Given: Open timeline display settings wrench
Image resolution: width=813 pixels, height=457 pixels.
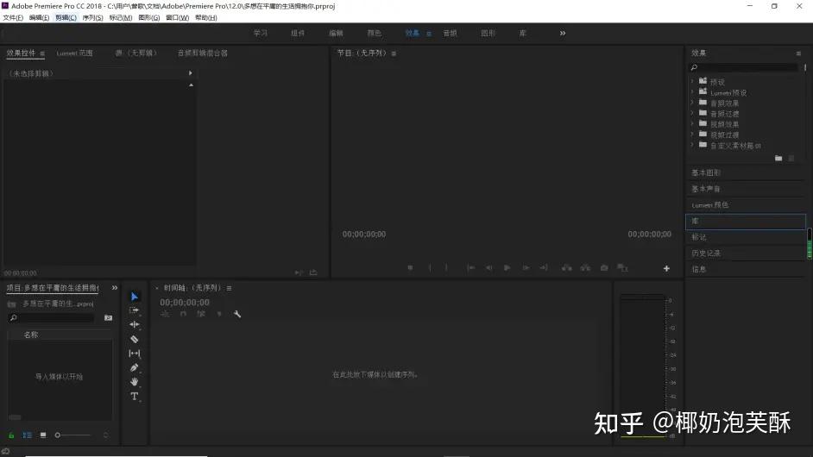Looking at the screenshot, I should tap(237, 314).
